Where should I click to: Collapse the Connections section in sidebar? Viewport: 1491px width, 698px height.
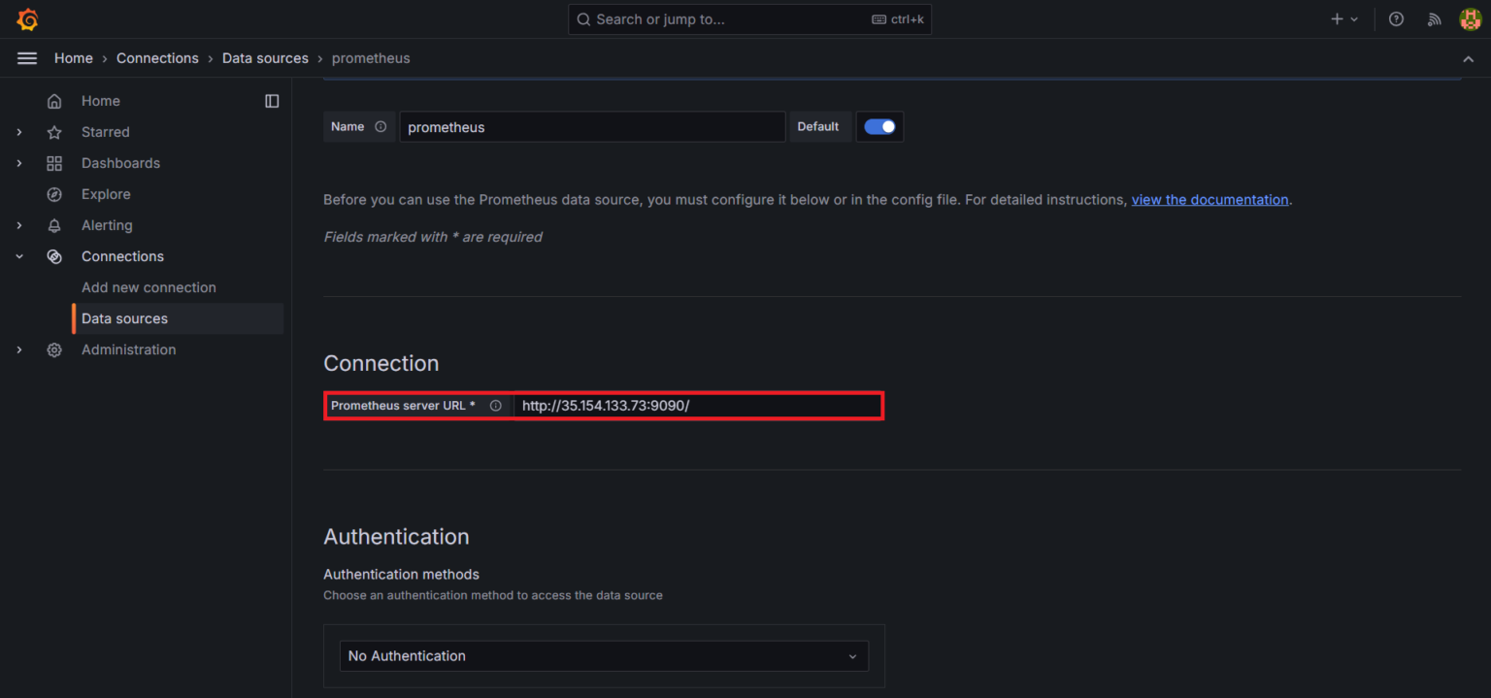[x=18, y=255]
